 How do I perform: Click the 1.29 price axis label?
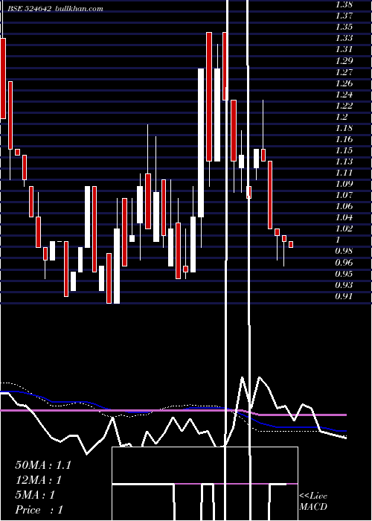coord(344,61)
